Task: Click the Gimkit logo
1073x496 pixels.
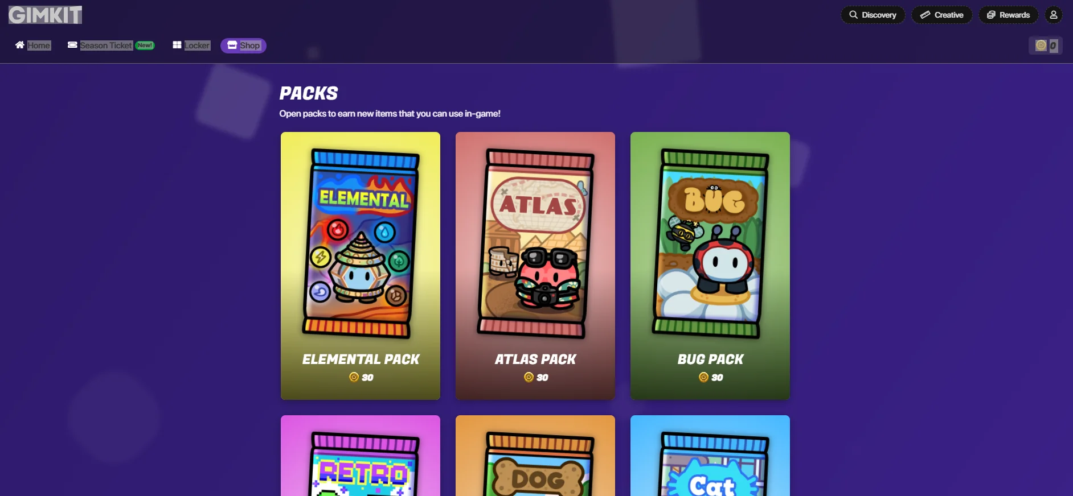Action: (45, 15)
